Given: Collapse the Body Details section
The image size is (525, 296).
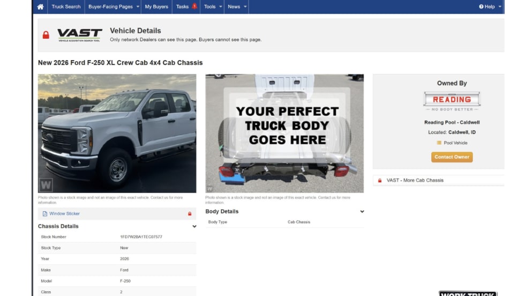Looking at the screenshot, I should click(362, 211).
